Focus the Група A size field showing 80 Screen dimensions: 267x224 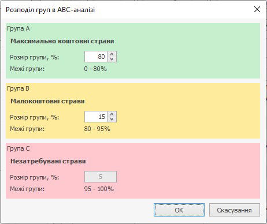click(96, 57)
